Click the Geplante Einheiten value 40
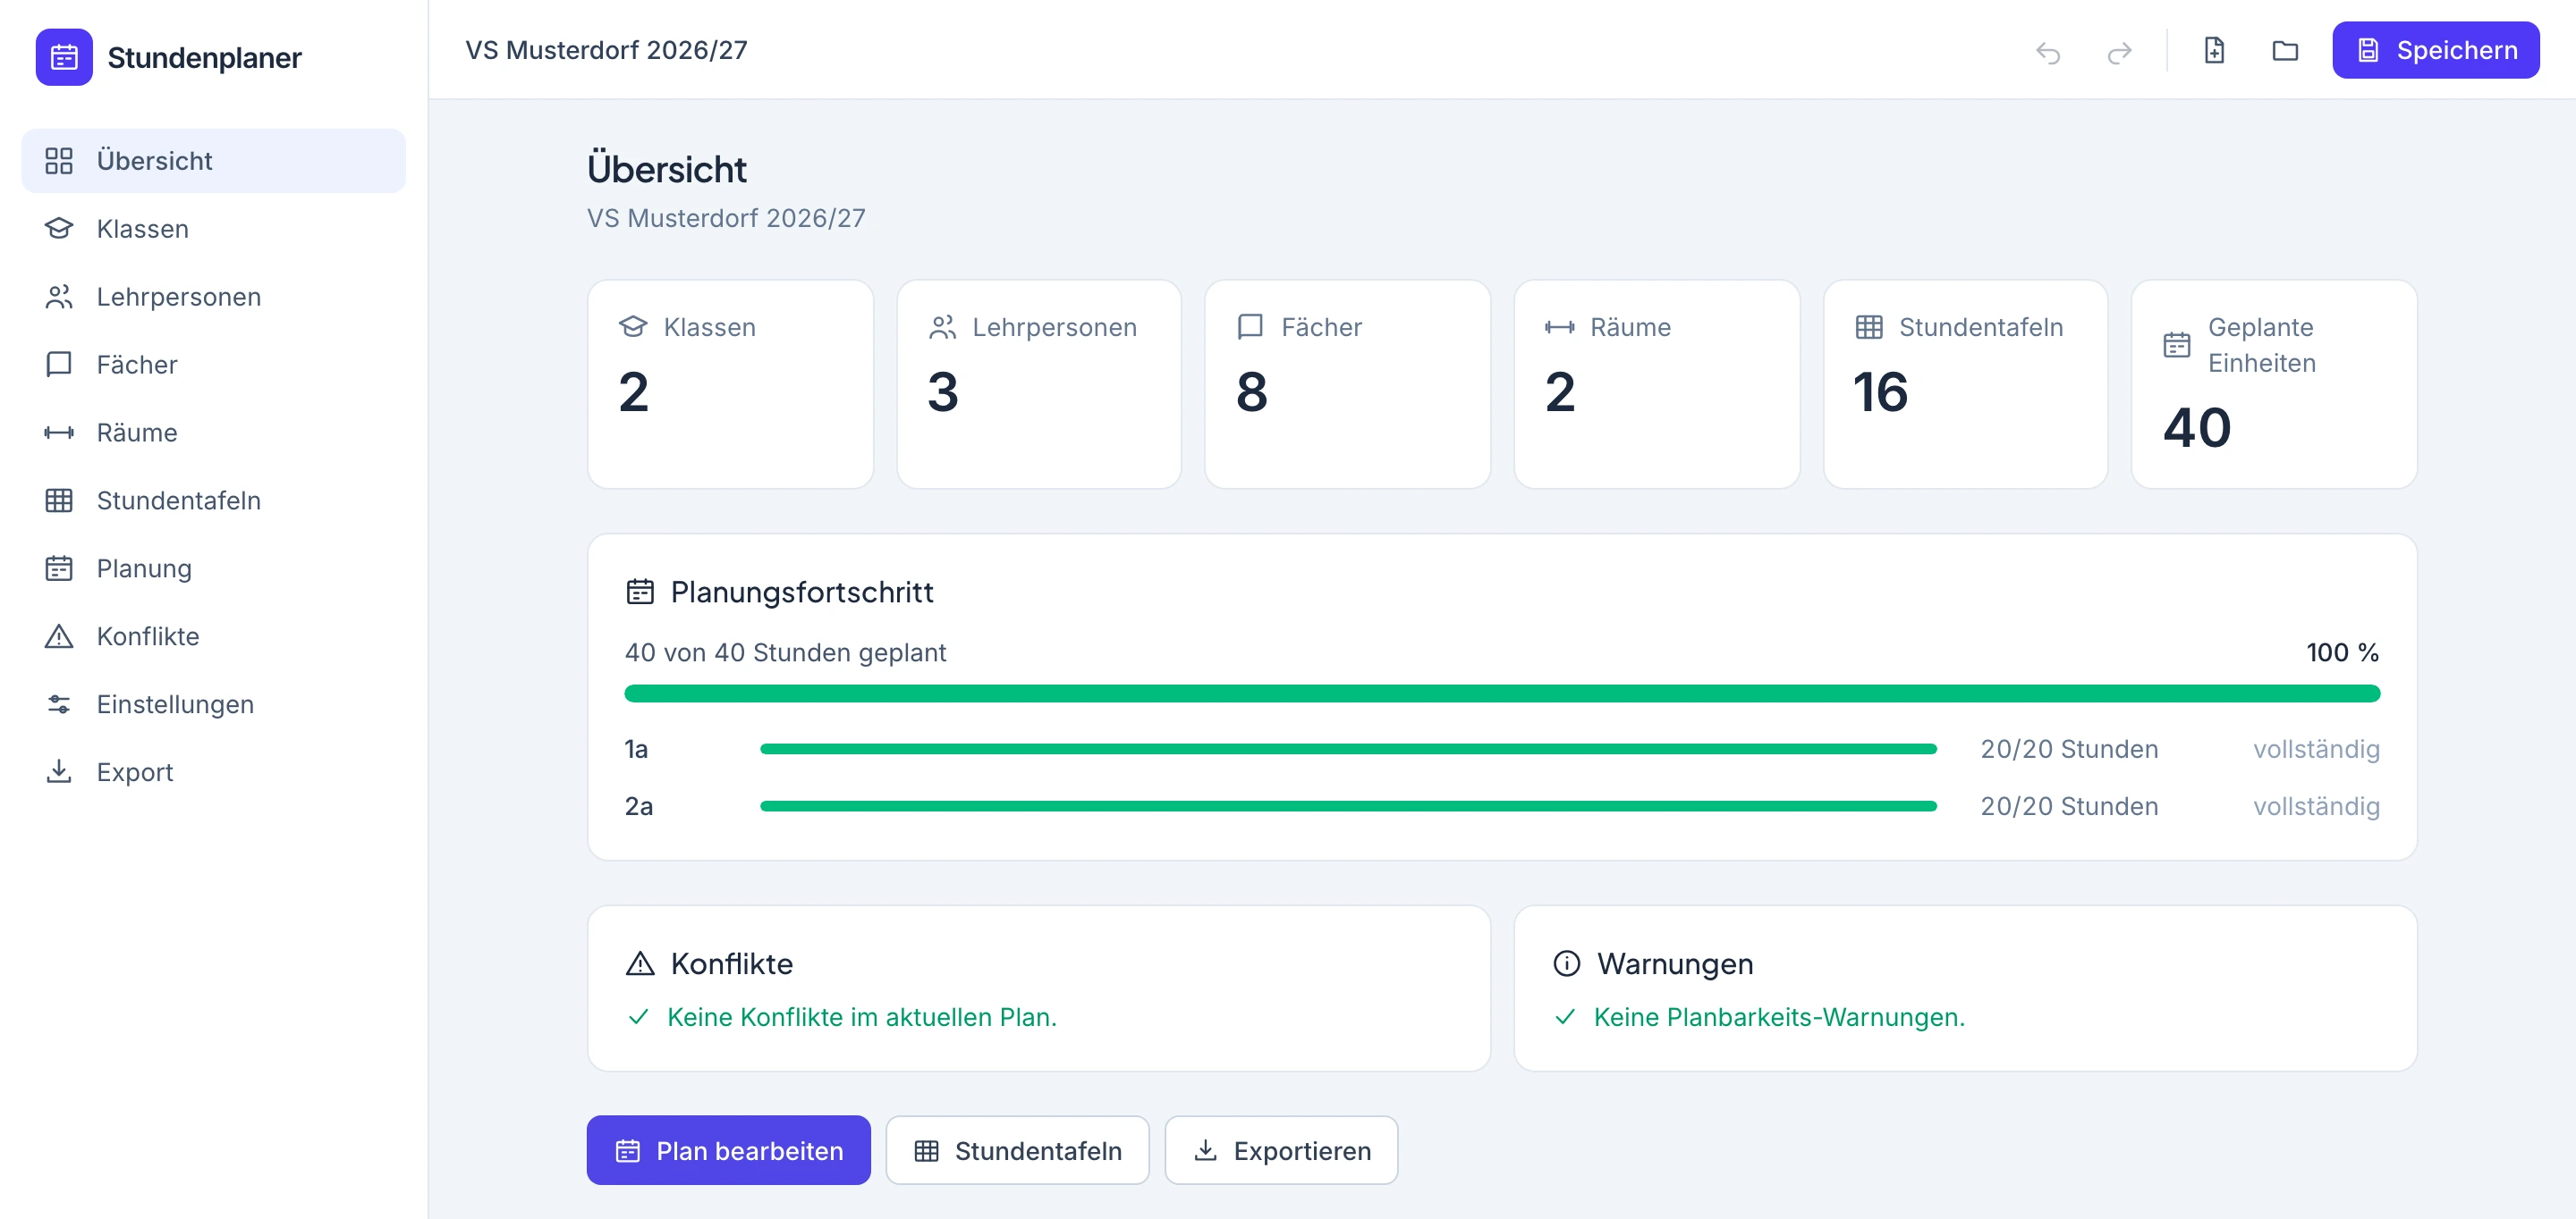 (2196, 428)
